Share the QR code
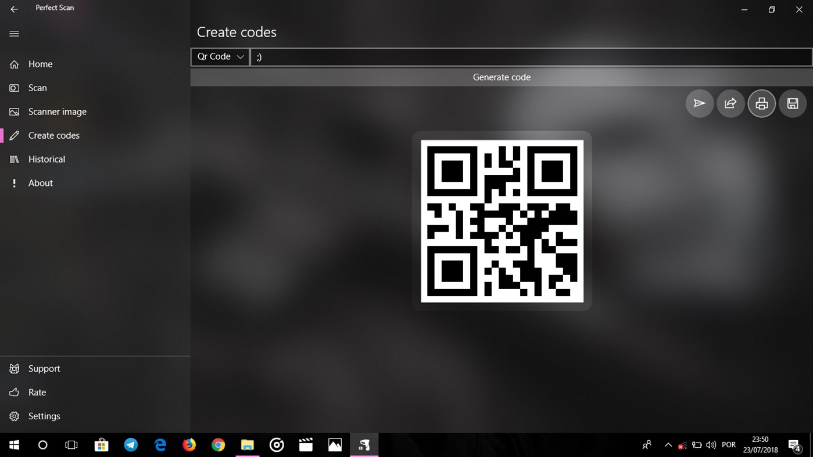The height and width of the screenshot is (457, 813). pyautogui.click(x=730, y=103)
